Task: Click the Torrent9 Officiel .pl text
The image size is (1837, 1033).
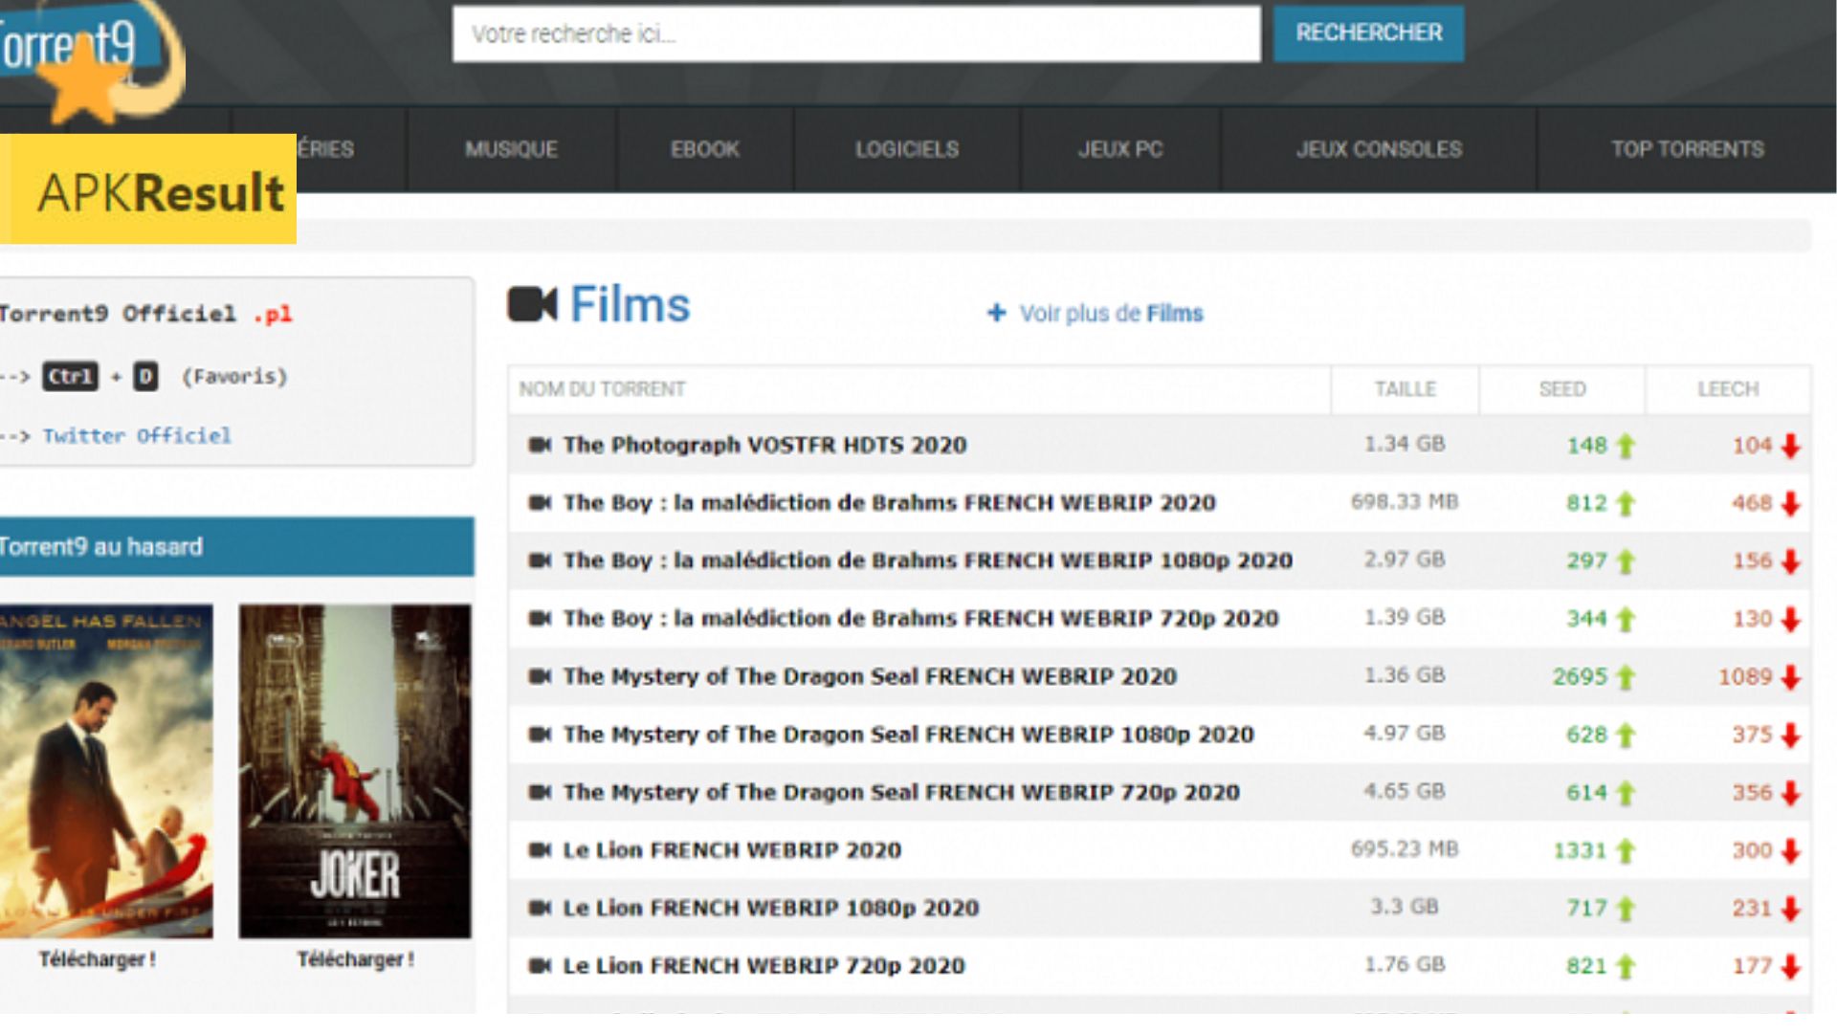Action: 145,314
